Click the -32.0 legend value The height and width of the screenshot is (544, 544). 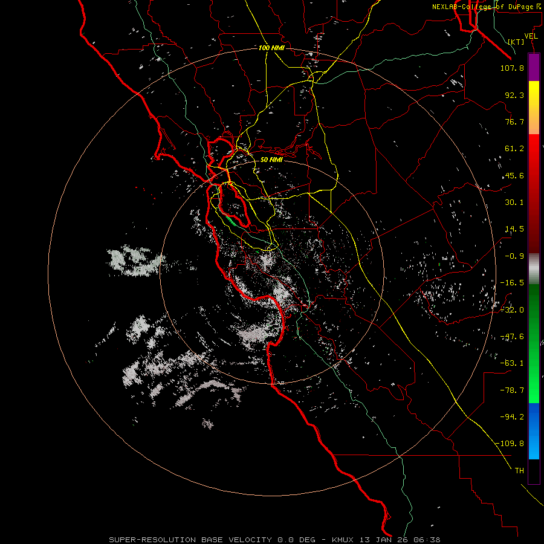512,310
